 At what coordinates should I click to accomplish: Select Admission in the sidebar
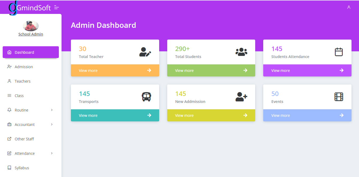24,67
